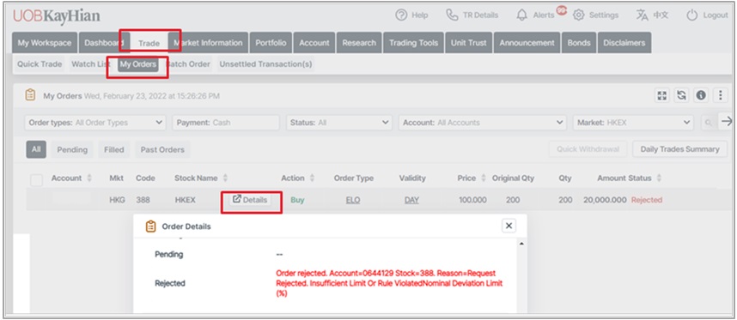This screenshot has height=320, width=737.
Task: Open the Research tab
Action: click(359, 43)
